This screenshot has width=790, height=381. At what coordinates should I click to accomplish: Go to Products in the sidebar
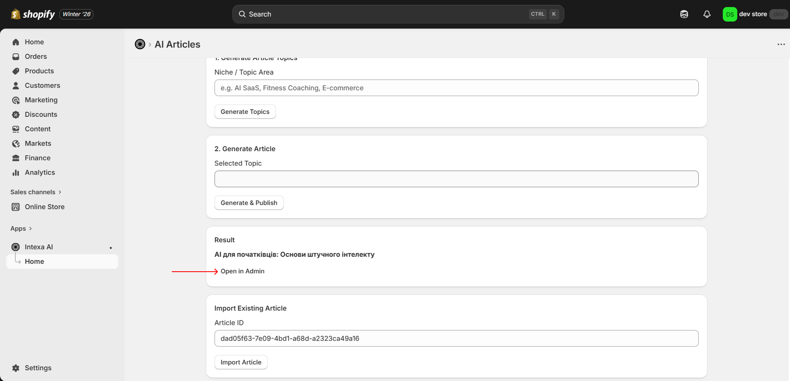pyautogui.click(x=39, y=71)
